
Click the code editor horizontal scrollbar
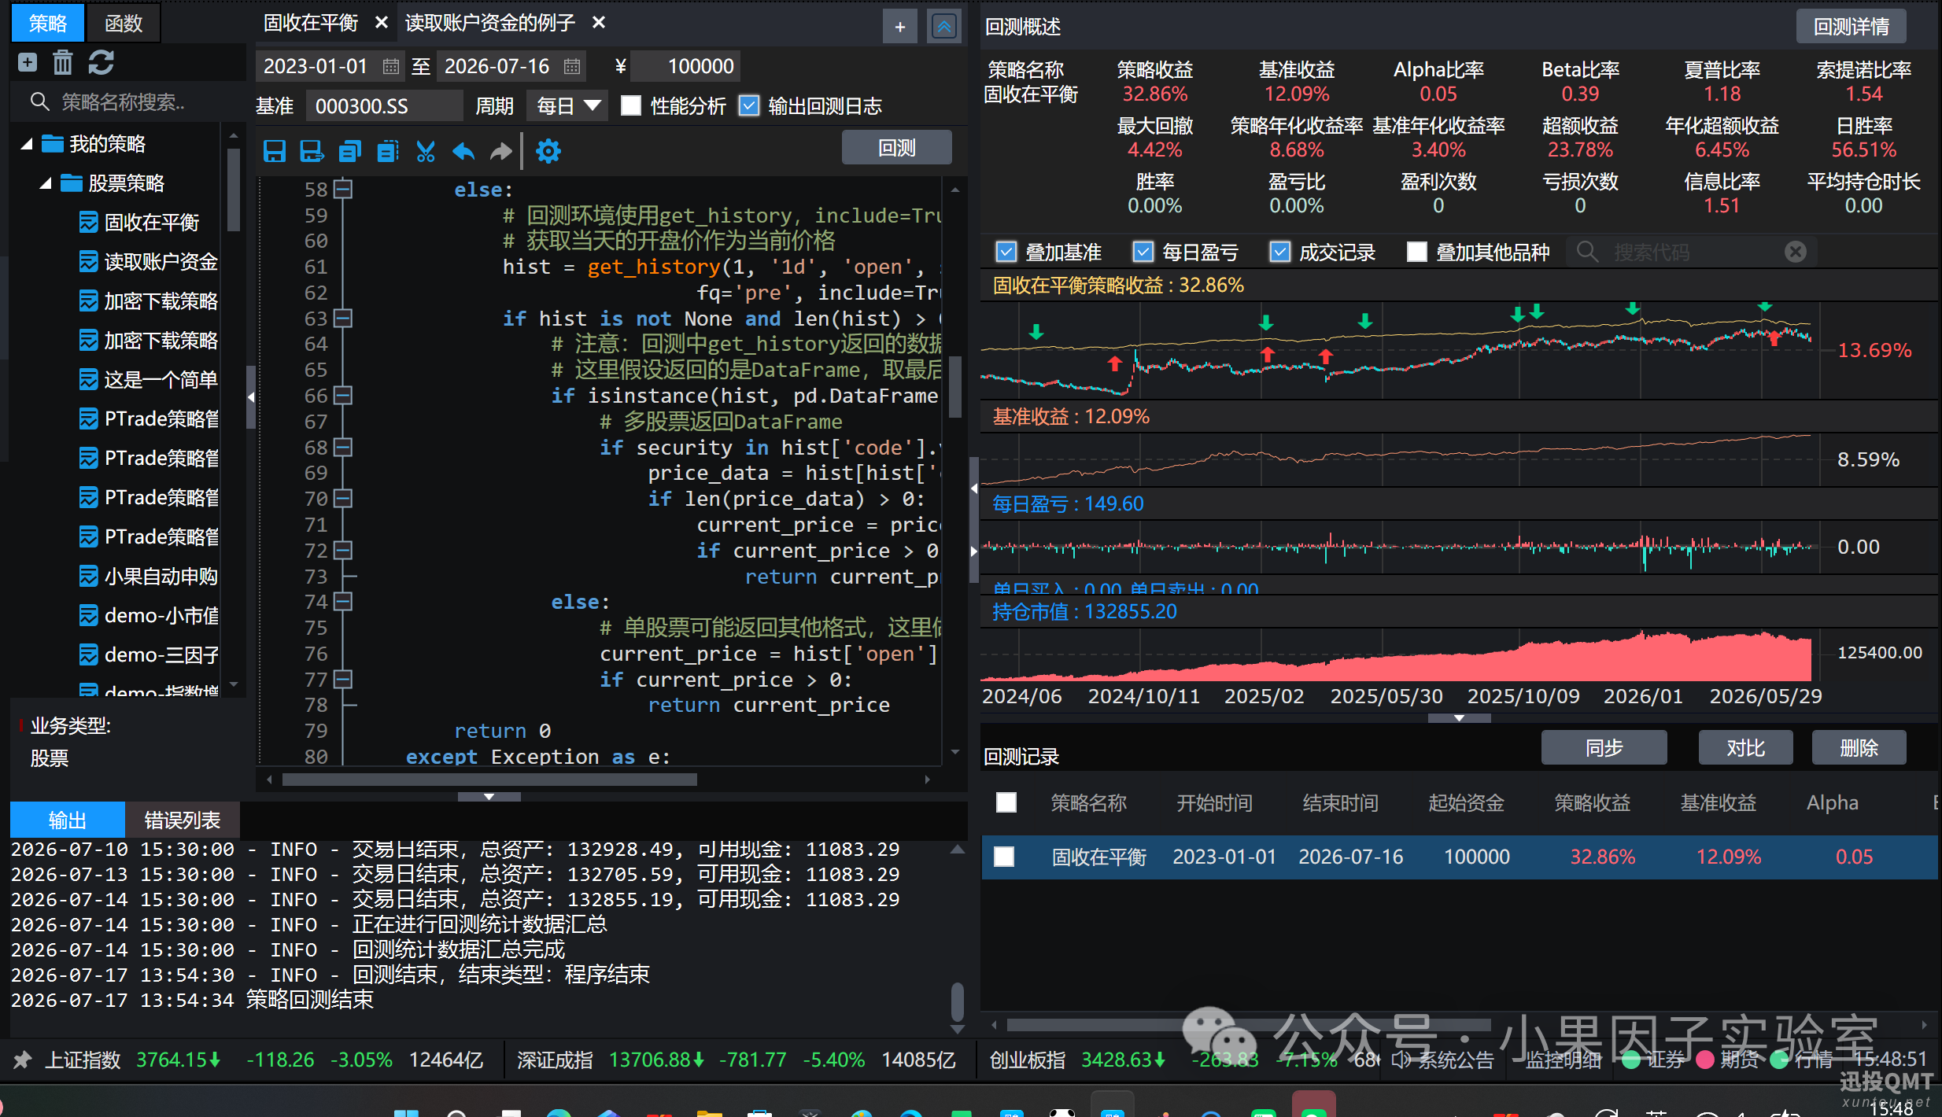(x=489, y=780)
